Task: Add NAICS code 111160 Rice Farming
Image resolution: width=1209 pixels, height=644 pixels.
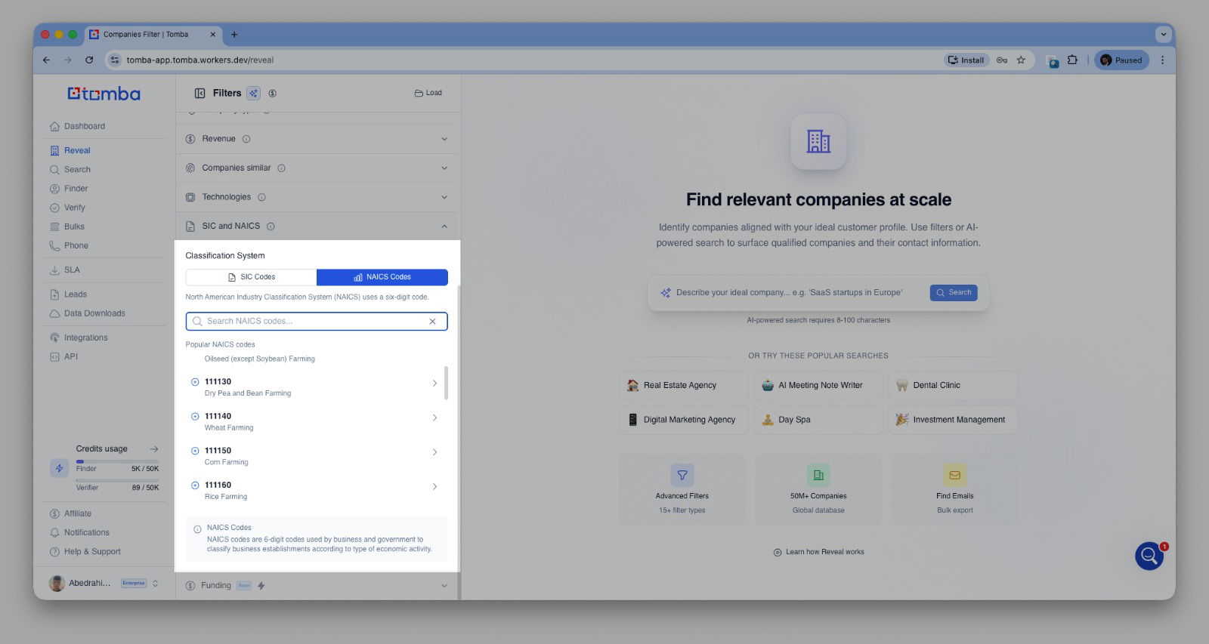Action: 195,485
